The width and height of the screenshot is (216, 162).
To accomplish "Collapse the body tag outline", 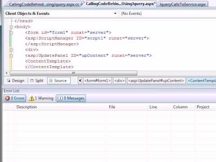I will (11, 27).
